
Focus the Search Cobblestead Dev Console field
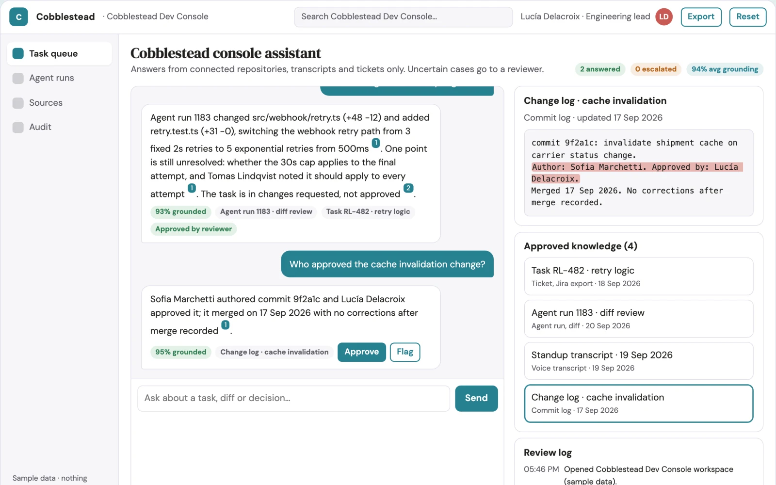[x=403, y=17]
